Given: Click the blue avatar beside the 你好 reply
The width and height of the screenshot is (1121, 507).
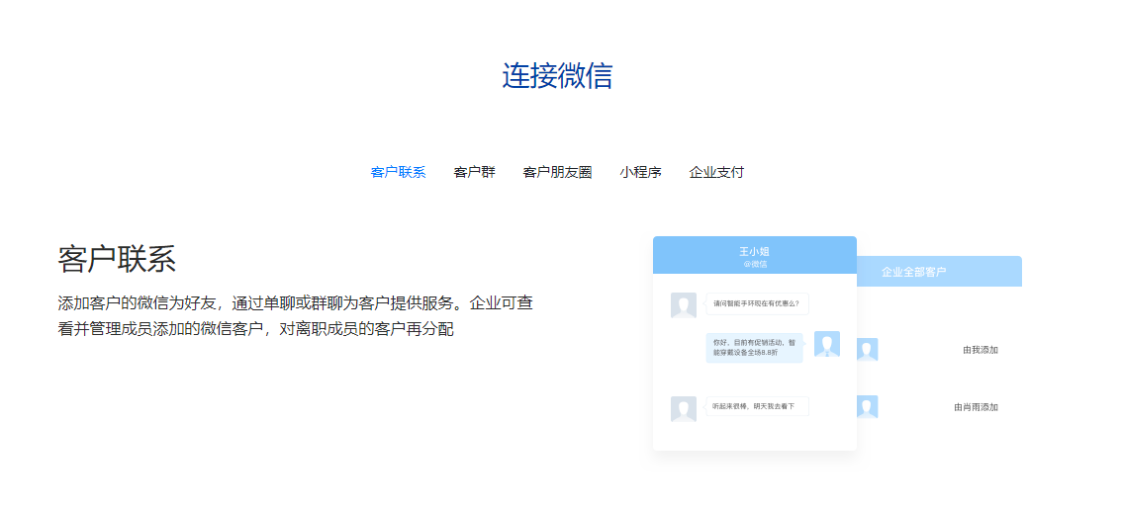Looking at the screenshot, I should 827,344.
